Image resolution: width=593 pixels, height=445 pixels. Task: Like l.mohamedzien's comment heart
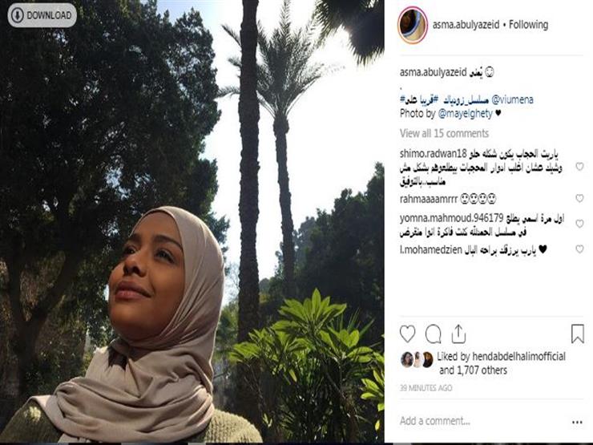pyautogui.click(x=579, y=249)
